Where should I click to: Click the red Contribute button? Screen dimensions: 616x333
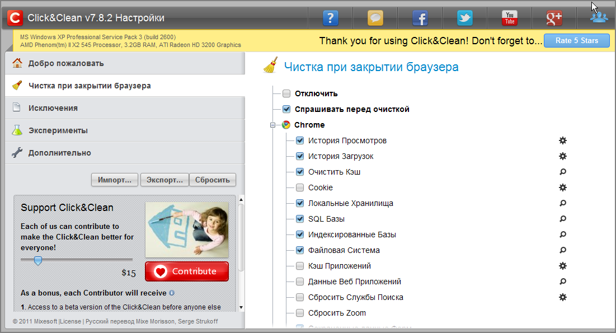(187, 271)
